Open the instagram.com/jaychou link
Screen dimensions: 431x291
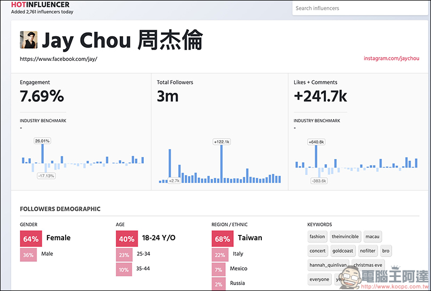coord(392,58)
